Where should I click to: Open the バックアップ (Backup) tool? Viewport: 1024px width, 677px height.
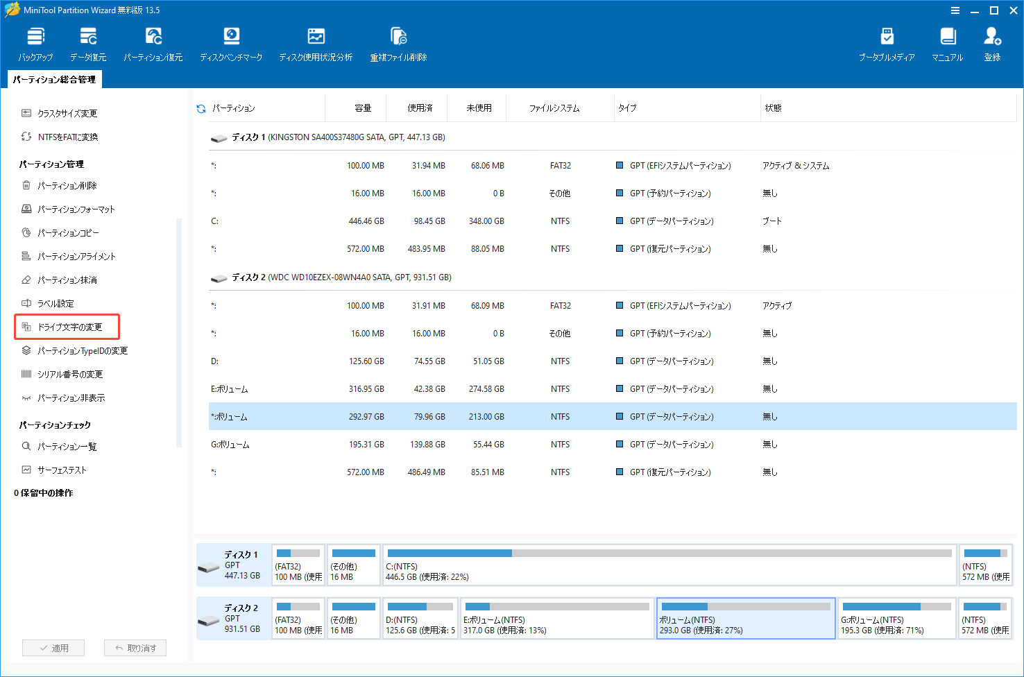pos(35,43)
